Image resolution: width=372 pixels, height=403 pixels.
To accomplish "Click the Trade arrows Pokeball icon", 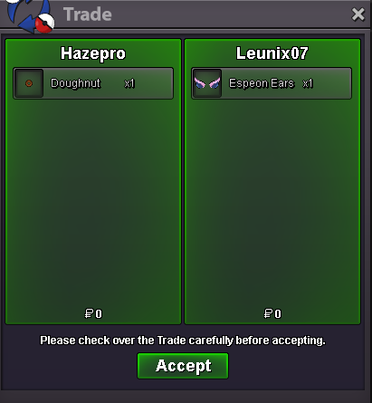I will [x=30, y=15].
